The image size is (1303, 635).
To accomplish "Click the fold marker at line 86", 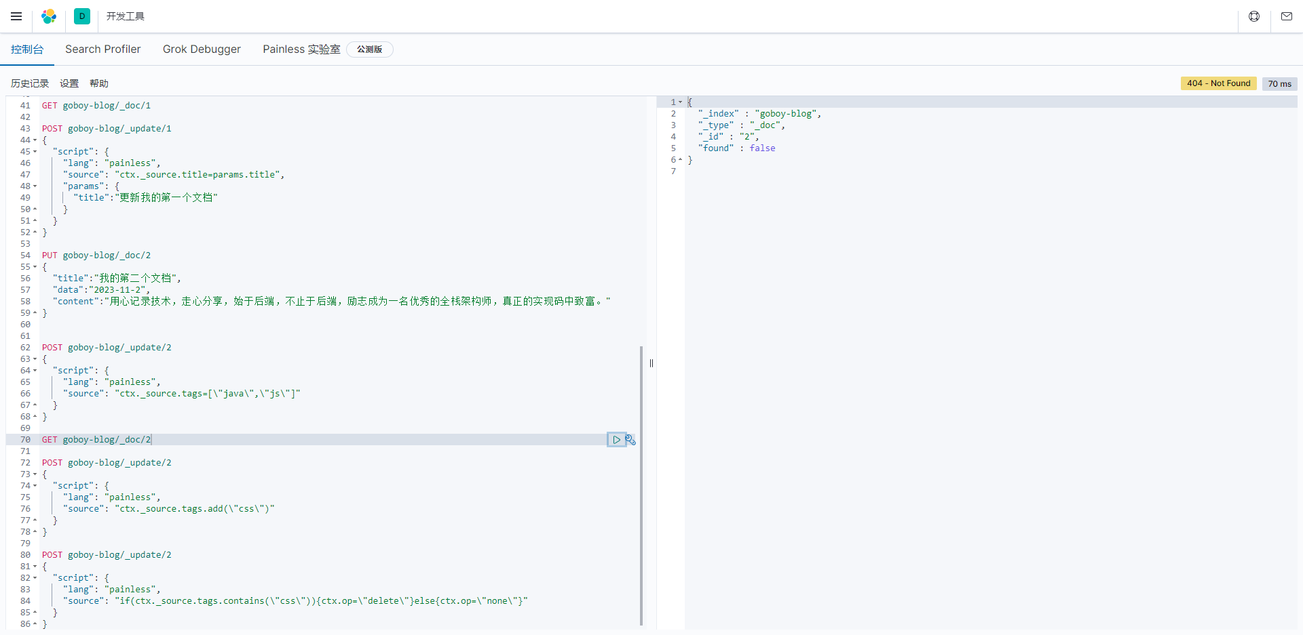I will [x=35, y=624].
